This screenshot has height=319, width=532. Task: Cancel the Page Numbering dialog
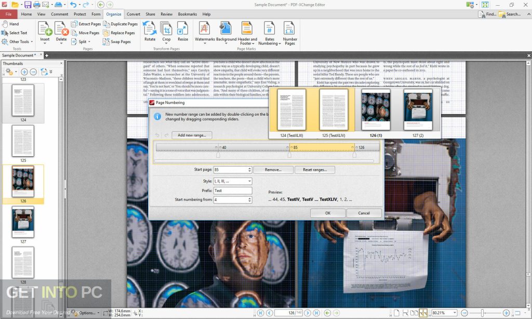coord(364,213)
